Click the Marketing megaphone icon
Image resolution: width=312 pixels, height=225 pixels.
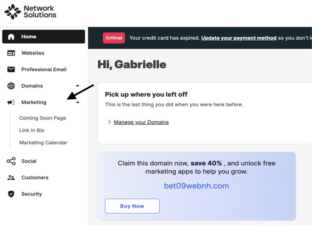(x=11, y=102)
